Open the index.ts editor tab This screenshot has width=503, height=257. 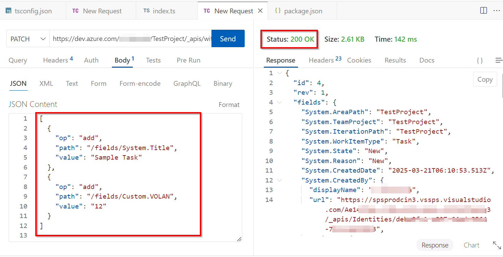tap(159, 11)
